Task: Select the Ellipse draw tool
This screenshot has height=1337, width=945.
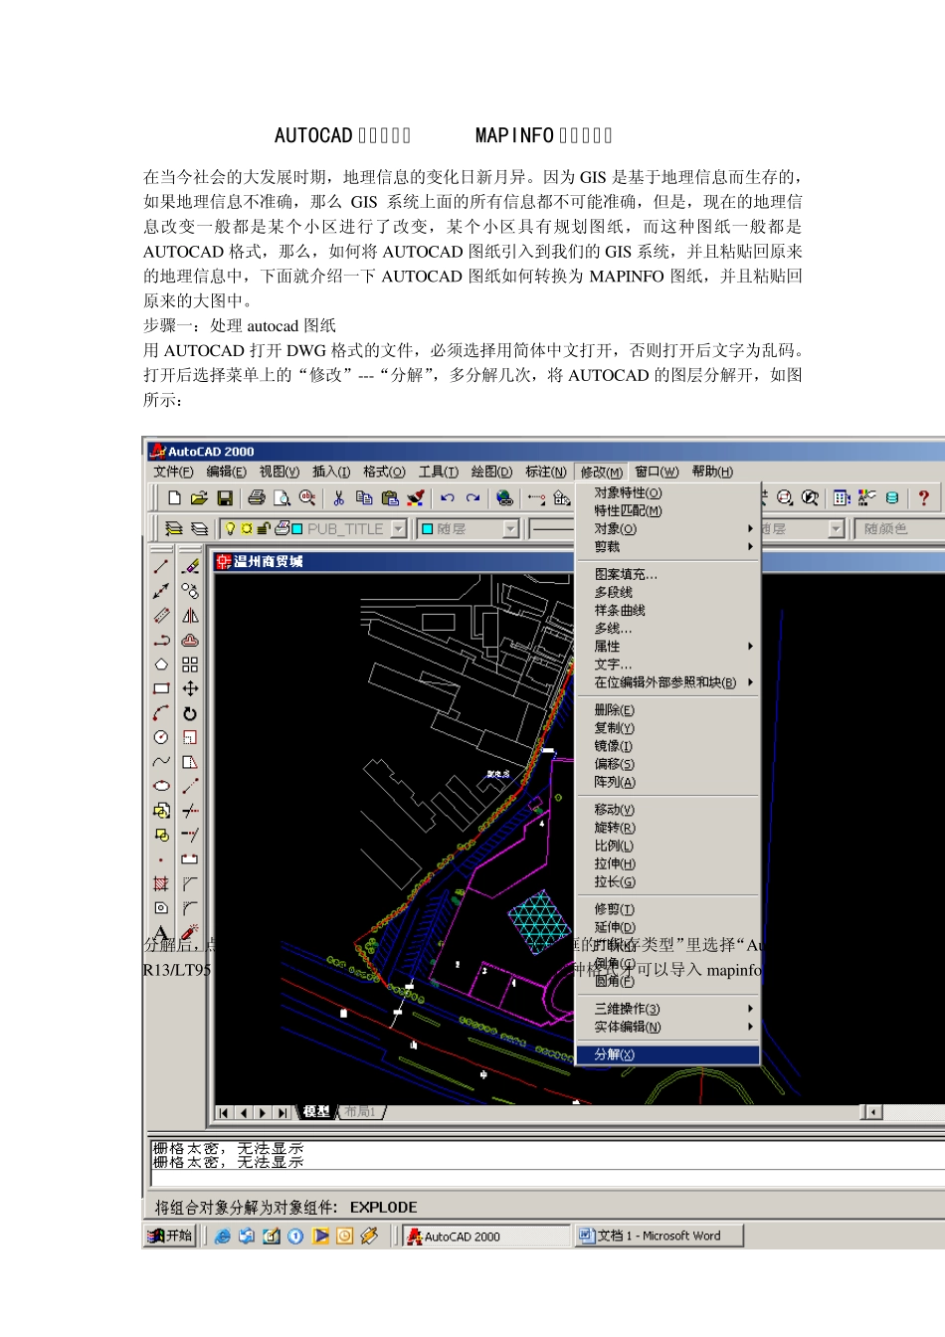Action: 161,786
